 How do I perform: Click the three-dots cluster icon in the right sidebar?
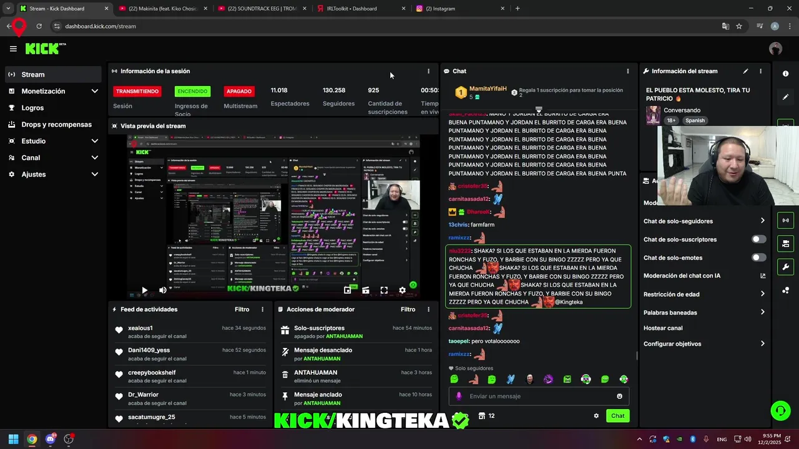click(785, 290)
